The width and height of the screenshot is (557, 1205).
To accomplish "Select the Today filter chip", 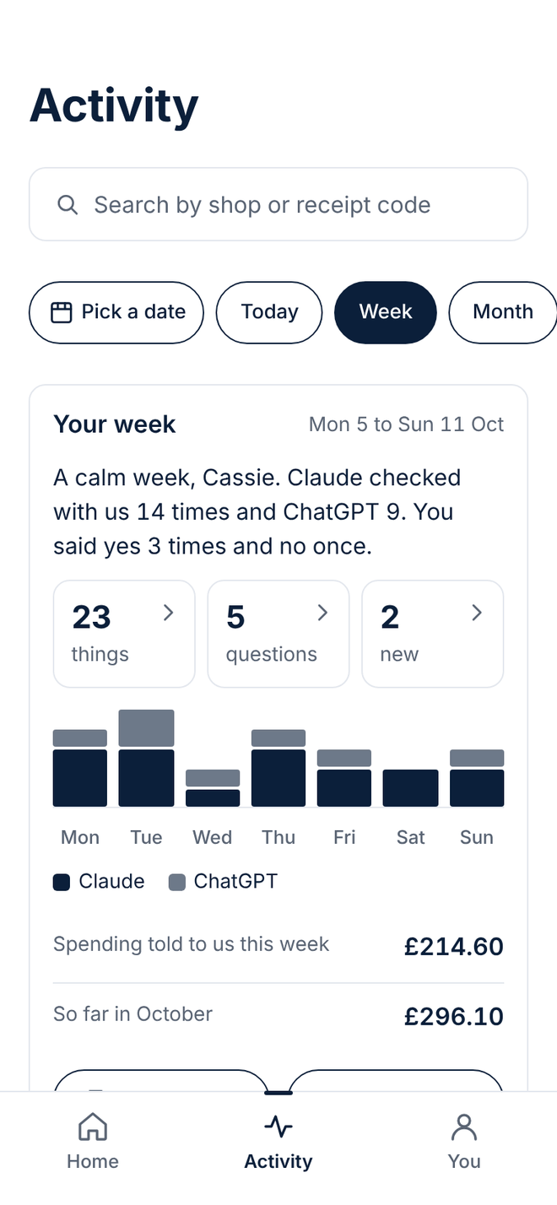I will [x=269, y=312].
